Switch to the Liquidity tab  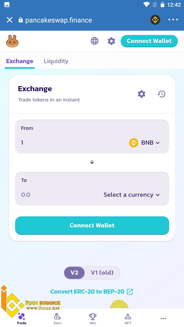tap(56, 61)
